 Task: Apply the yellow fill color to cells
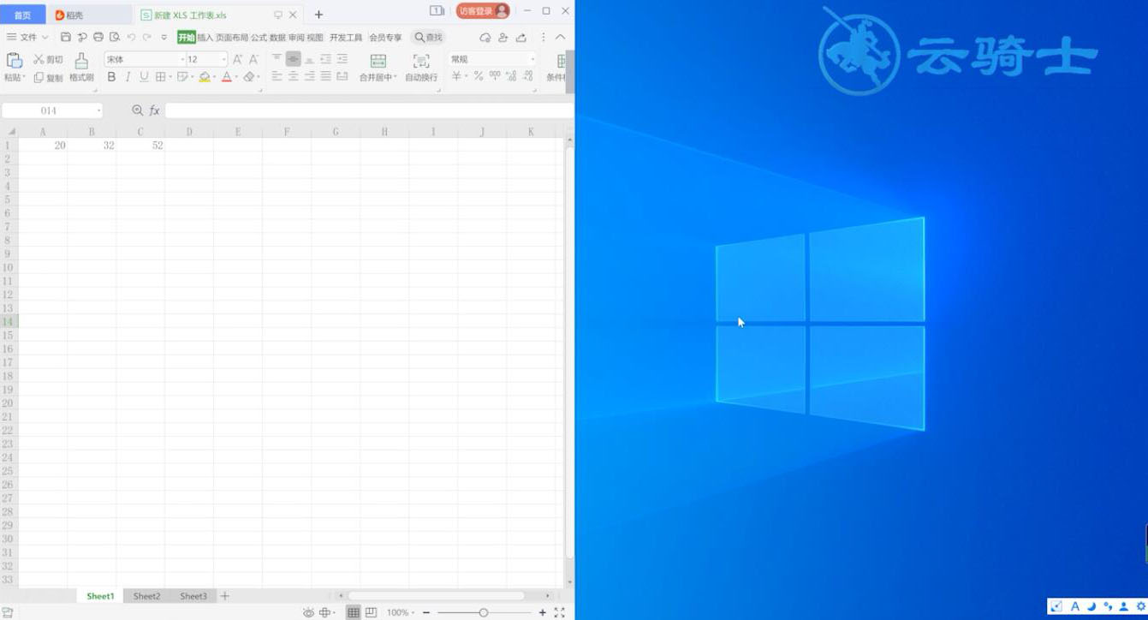[x=205, y=77]
